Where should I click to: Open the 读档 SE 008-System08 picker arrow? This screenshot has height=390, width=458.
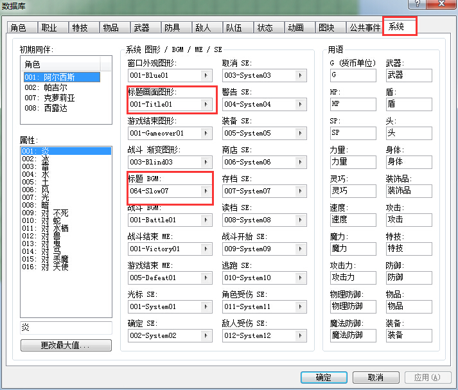[x=300, y=220]
